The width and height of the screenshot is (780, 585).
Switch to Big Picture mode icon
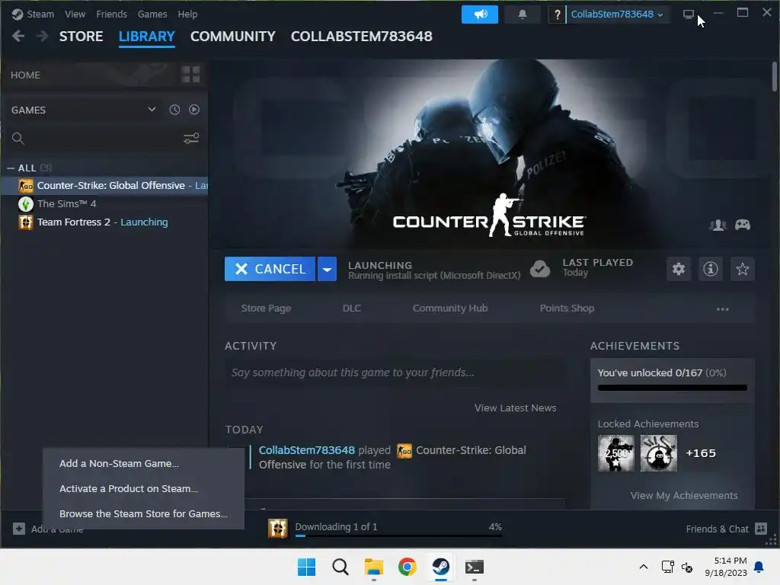(x=688, y=14)
